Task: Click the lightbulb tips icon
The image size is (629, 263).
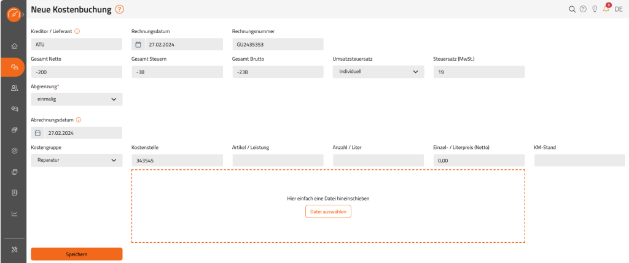Action: tap(595, 9)
